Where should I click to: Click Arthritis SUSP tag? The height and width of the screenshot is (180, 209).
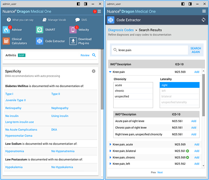[x=22, y=55]
